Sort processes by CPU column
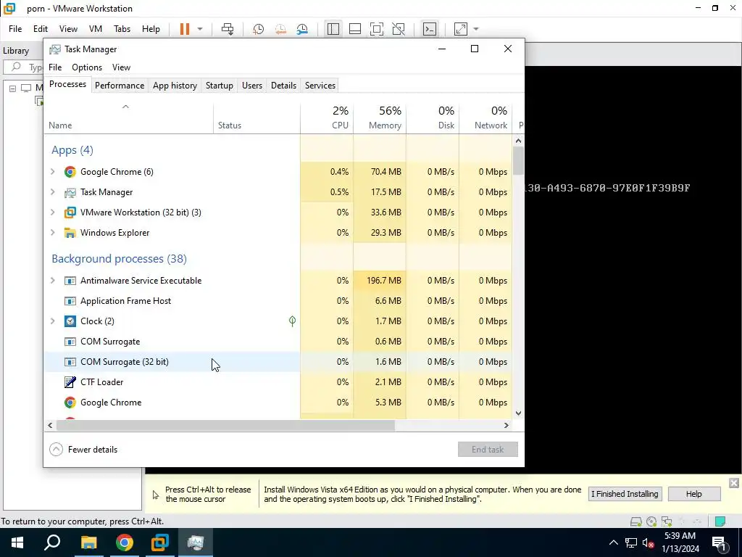742x557 pixels. coord(327,118)
